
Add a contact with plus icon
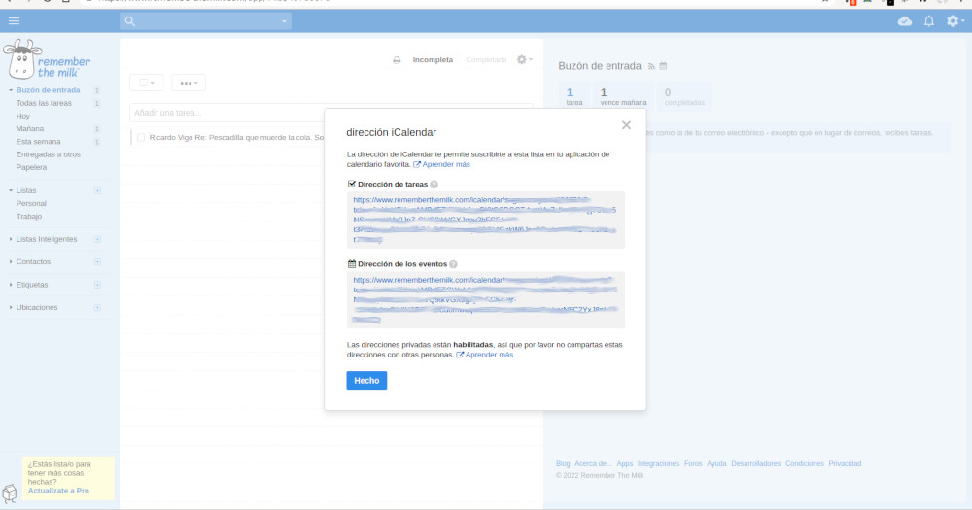pos(97,262)
